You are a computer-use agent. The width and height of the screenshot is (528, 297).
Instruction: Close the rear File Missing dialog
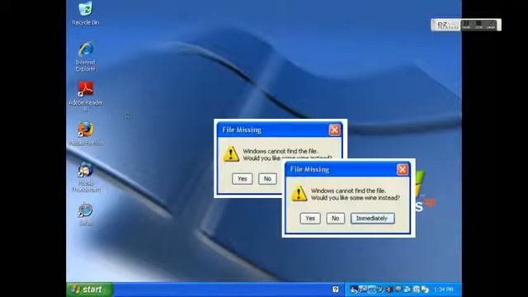(334, 130)
